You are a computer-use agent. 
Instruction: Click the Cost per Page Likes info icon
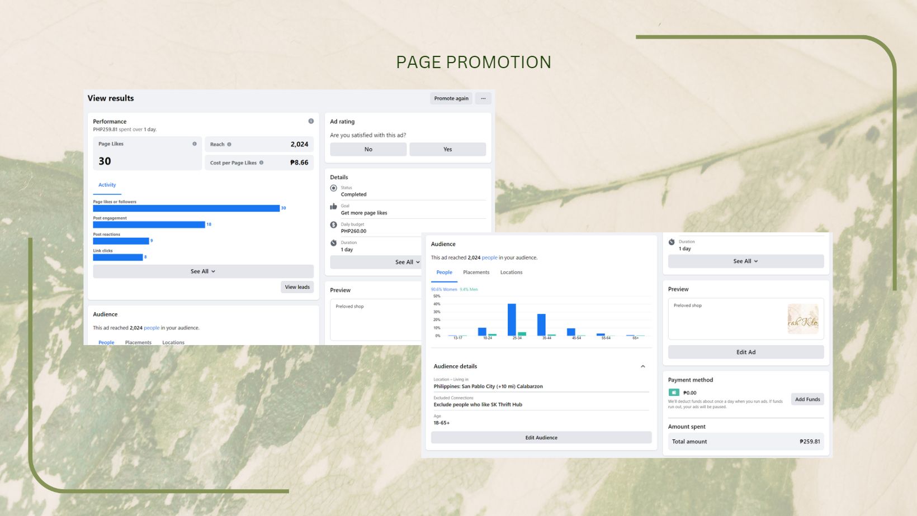click(x=261, y=163)
